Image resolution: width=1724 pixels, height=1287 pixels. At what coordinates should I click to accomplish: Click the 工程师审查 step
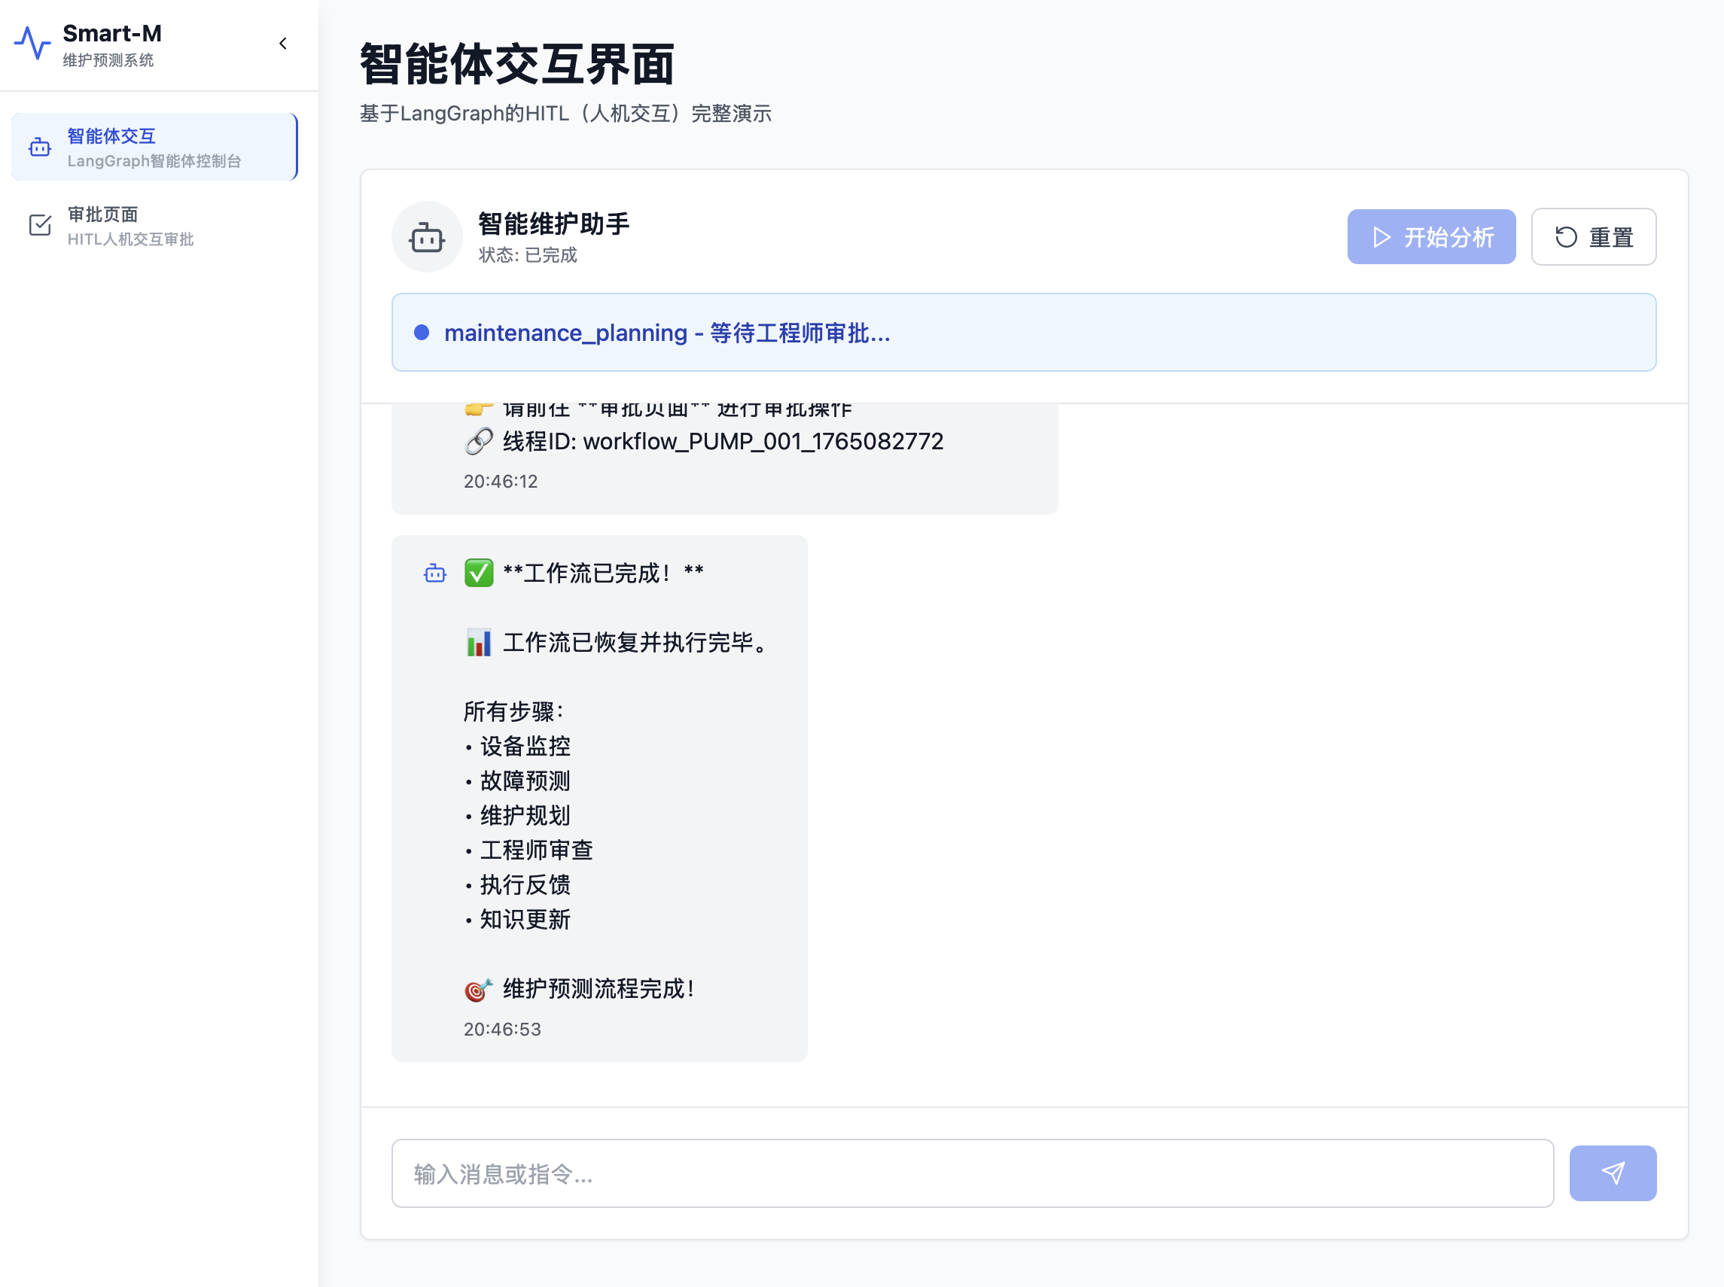pos(536,850)
